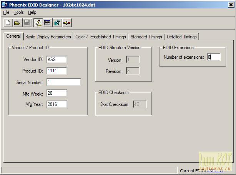Click the Product ID label
Viewport: 236px width, 175px height.
pos(33,71)
